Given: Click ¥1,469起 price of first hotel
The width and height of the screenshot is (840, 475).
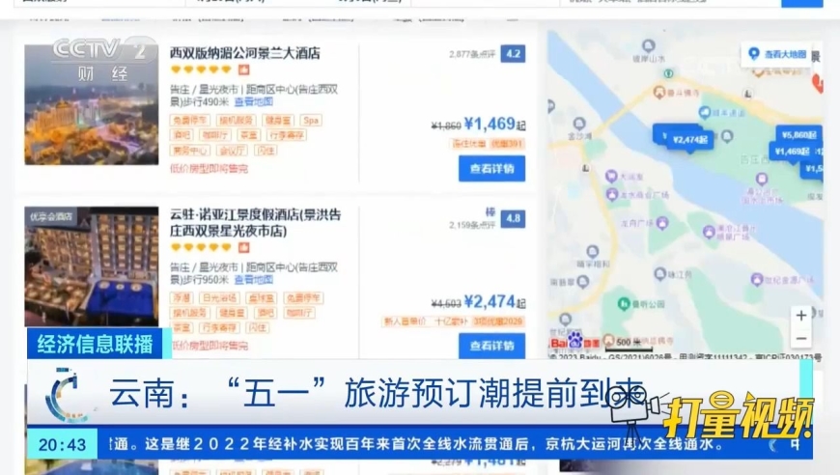Looking at the screenshot, I should click(x=494, y=125).
